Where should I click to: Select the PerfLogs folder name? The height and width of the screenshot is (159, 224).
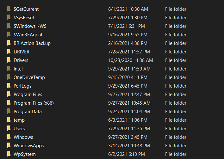click(x=22, y=86)
